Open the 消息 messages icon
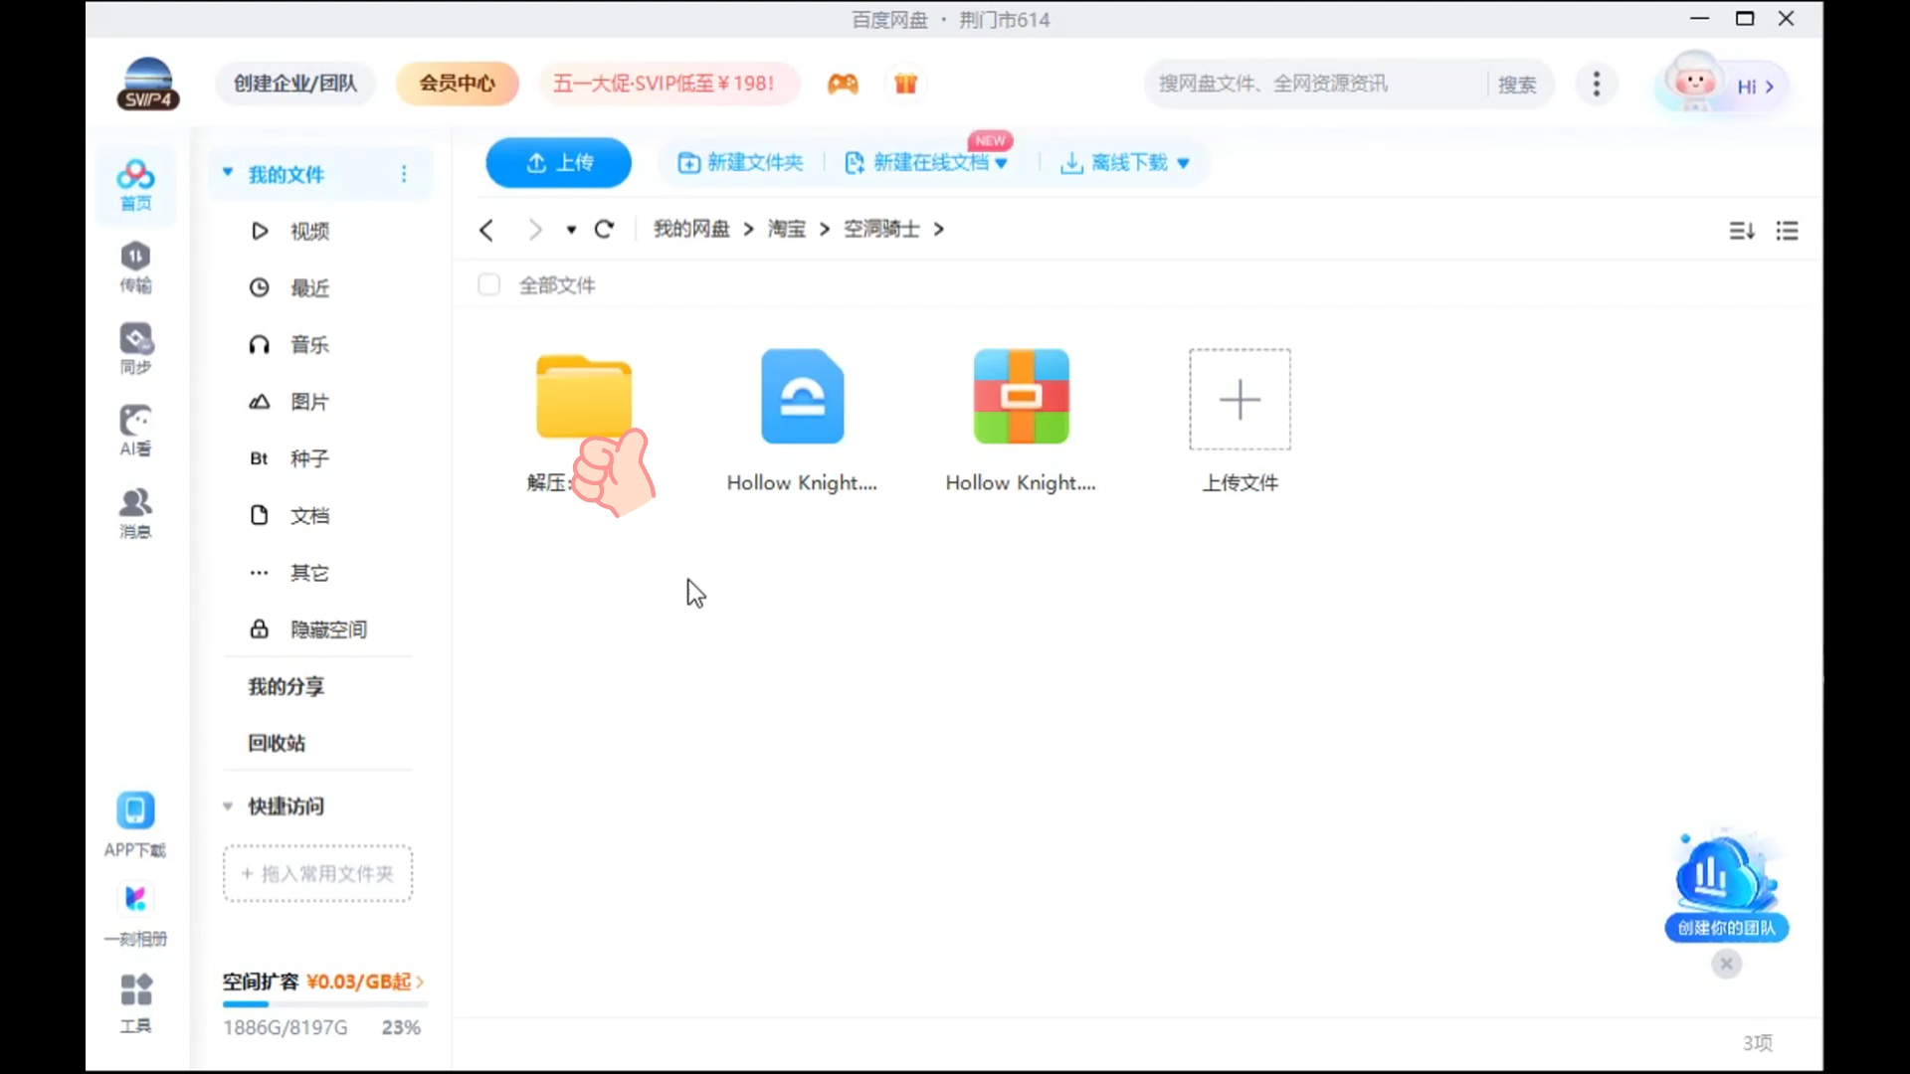This screenshot has height=1074, width=1910. (136, 513)
